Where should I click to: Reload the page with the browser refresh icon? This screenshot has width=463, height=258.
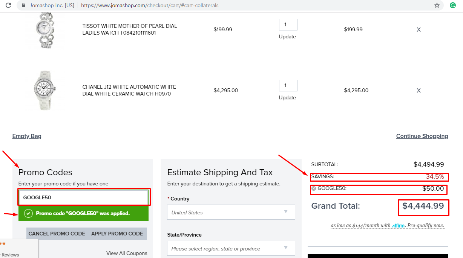click(x=8, y=5)
